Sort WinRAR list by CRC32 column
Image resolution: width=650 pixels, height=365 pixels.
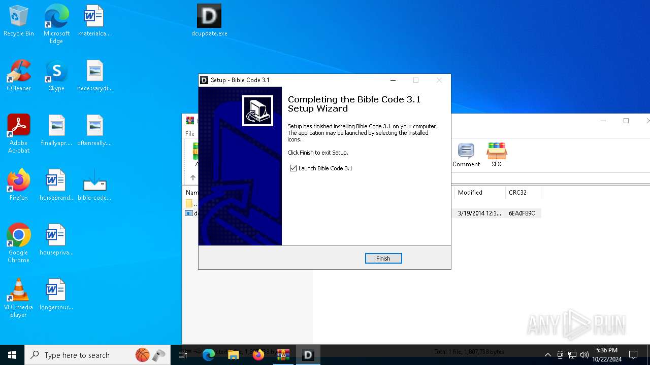click(523, 193)
